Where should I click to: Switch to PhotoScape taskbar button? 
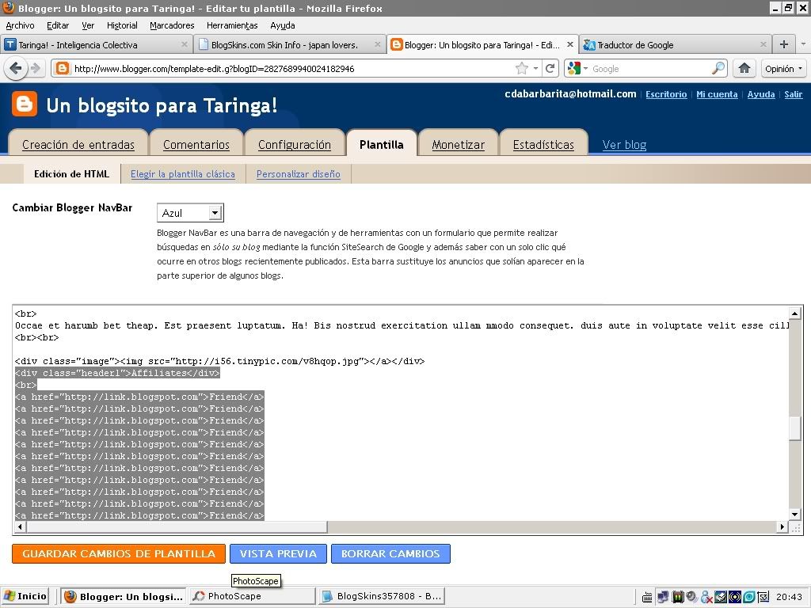point(252,597)
